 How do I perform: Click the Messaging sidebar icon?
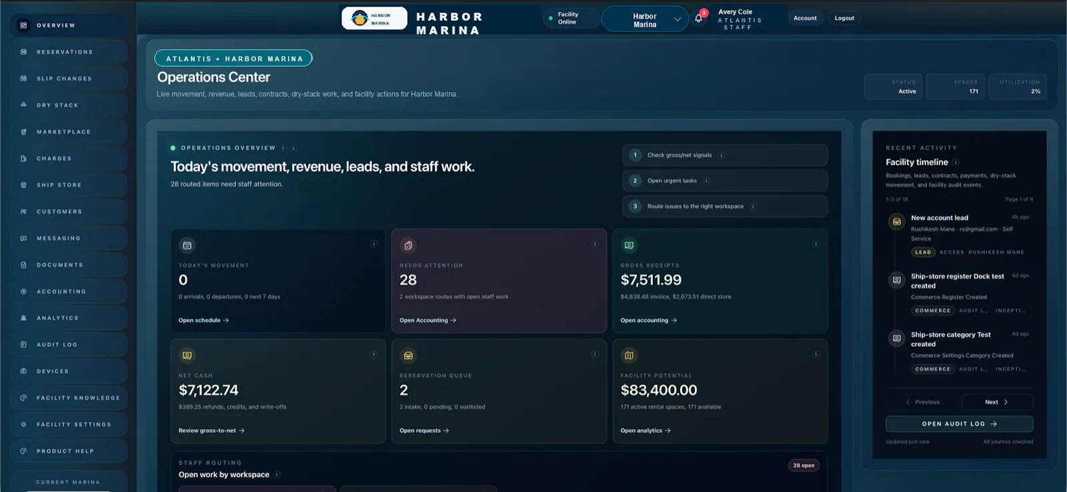pos(23,239)
